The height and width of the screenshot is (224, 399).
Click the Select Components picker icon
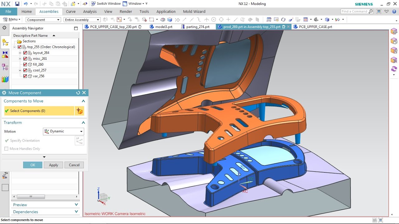pos(79,111)
